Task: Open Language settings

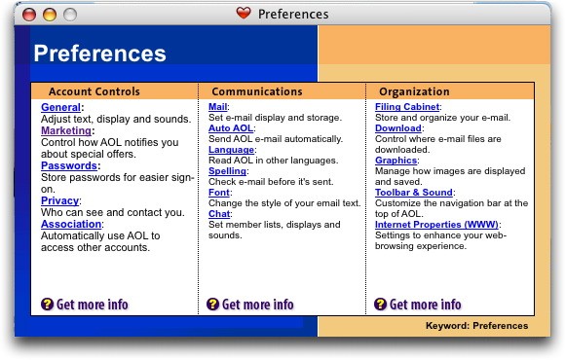Action: 231,150
